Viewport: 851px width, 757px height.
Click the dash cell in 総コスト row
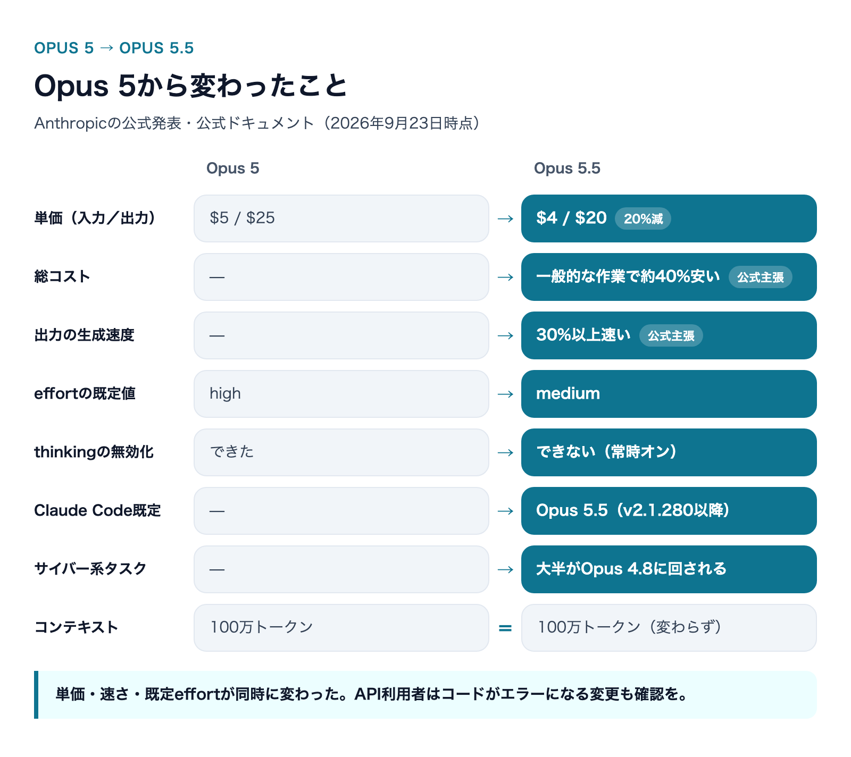pyautogui.click(x=341, y=277)
